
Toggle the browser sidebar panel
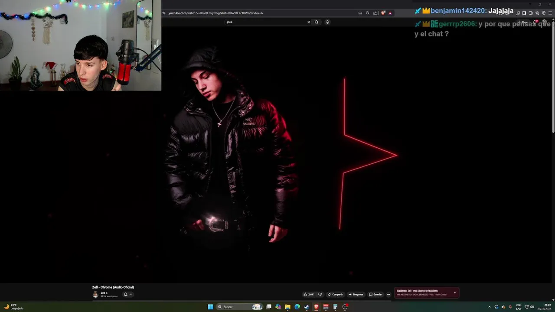point(524,13)
